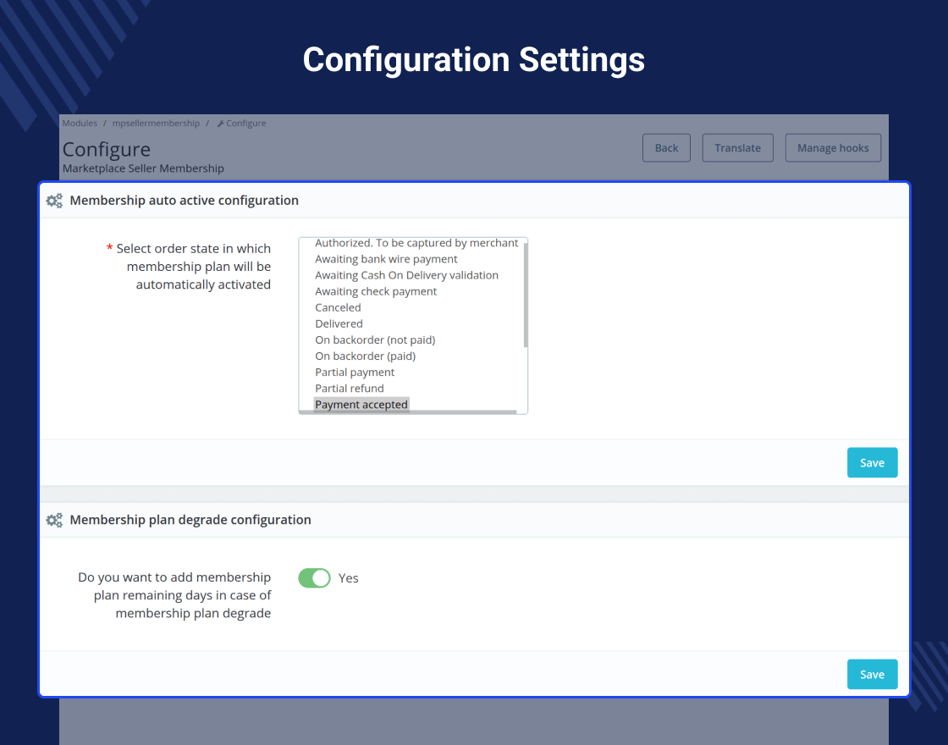Select 'Authorized. To be captured by merchant'
Viewport: 948px width, 745px height.
click(x=416, y=243)
